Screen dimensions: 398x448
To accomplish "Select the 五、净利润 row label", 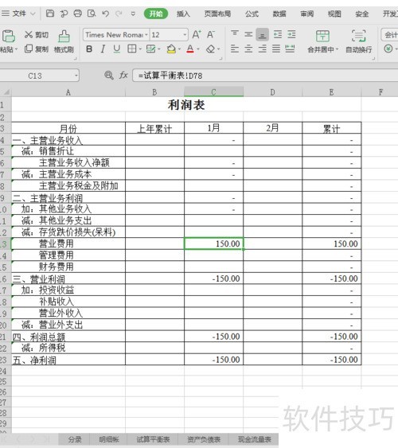I will 68,360.
